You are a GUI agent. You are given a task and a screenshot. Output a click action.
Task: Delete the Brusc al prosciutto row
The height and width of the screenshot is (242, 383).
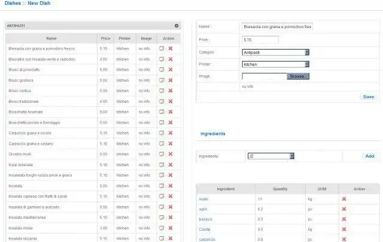pos(171,69)
